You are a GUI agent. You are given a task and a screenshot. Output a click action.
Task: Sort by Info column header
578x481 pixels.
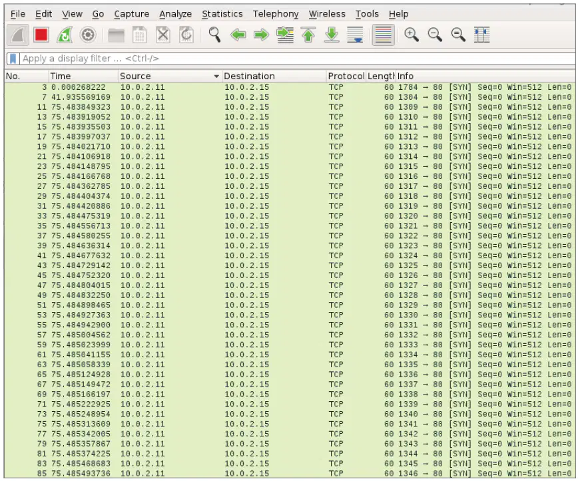(485, 77)
